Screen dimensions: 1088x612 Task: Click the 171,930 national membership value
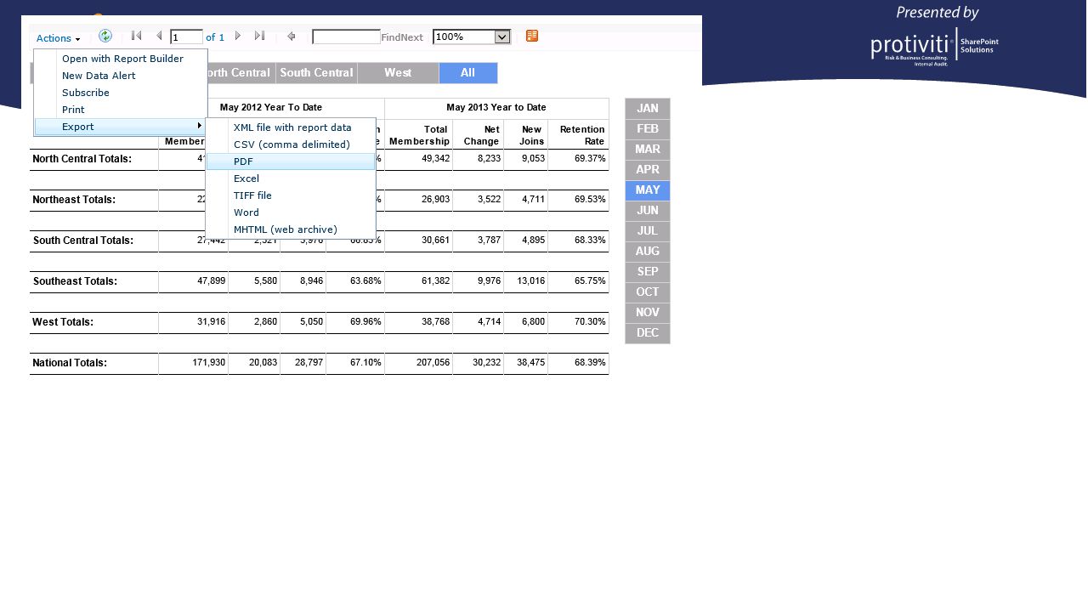[208, 363]
